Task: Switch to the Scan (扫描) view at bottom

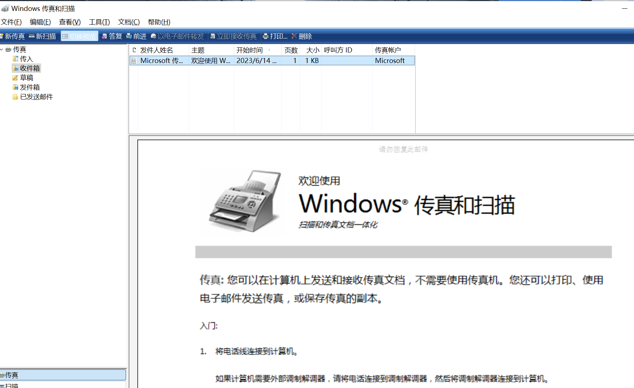Action: (x=63, y=385)
